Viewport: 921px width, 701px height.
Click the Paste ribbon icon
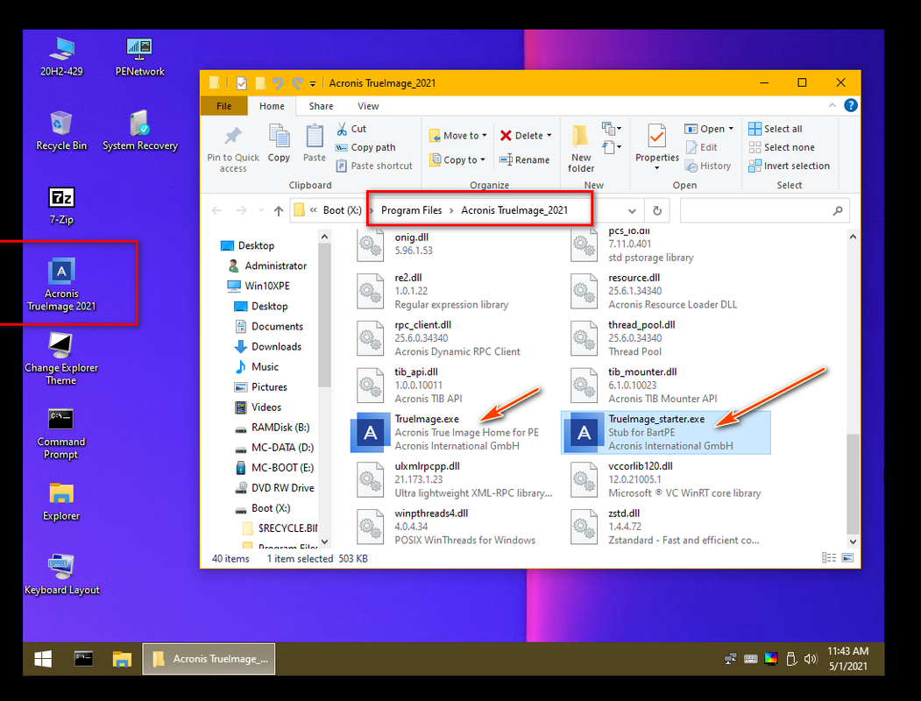pos(315,143)
